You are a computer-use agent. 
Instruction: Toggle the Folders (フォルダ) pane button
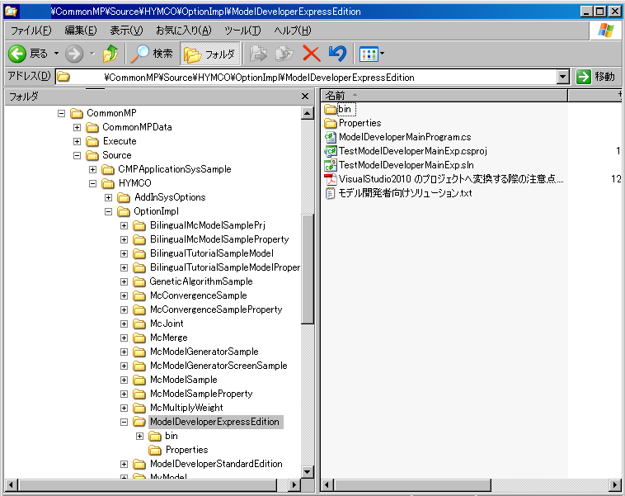pyautogui.click(x=210, y=54)
